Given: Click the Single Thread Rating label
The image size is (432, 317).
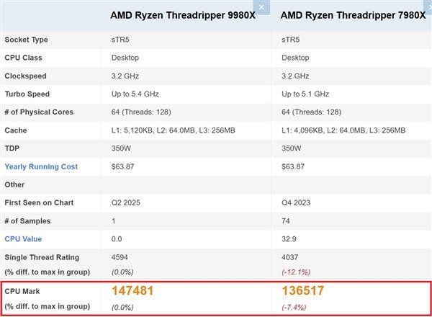Looking at the screenshot, I should [42, 257].
